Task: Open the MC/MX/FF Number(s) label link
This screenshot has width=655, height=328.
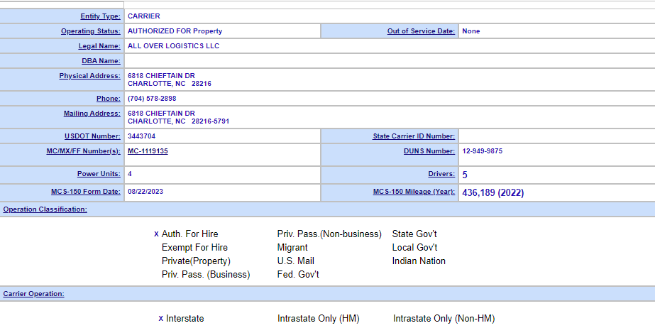Action: pyautogui.click(x=84, y=151)
